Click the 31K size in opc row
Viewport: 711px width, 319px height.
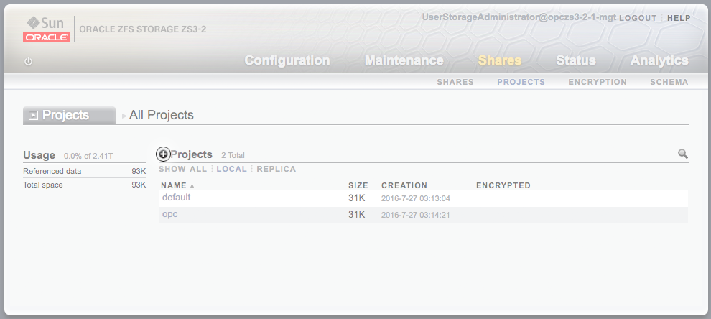point(357,215)
